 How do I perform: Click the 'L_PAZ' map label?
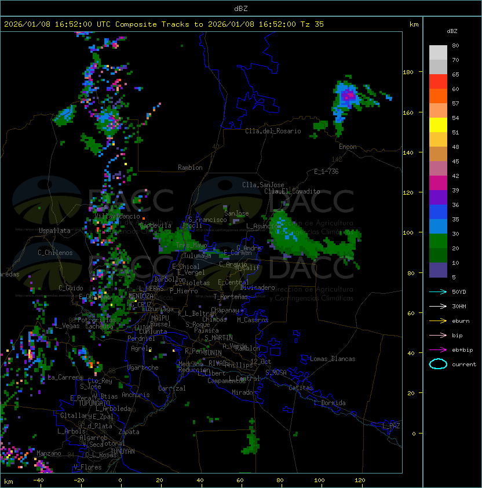(391, 426)
